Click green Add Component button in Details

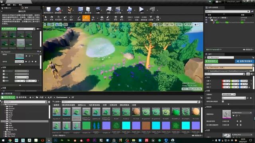click(212, 61)
